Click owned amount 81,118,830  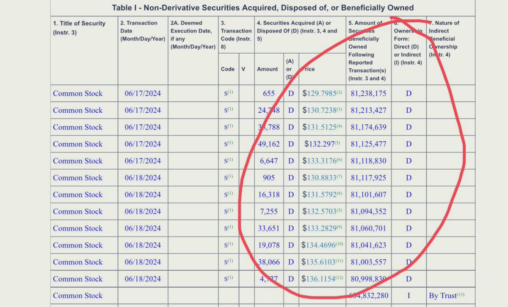click(x=368, y=161)
